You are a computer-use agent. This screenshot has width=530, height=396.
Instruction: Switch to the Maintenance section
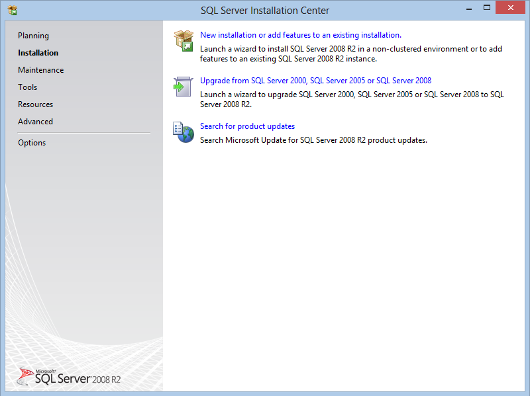coord(40,70)
